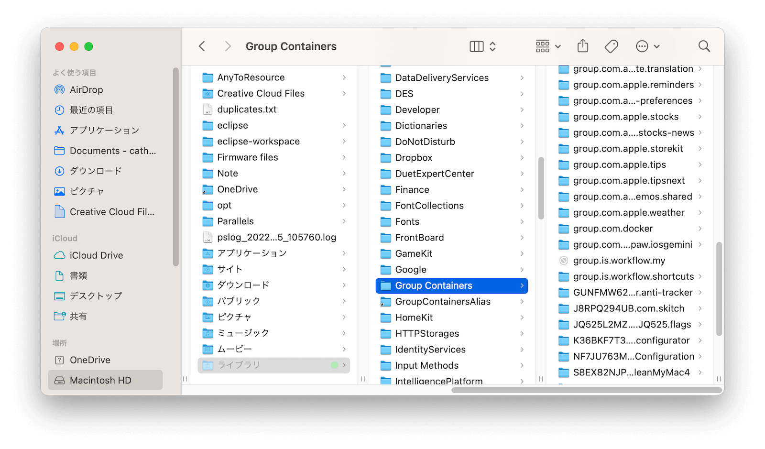765x449 pixels.
Task: Open デスクトップ in the sidebar
Action: [x=105, y=296]
